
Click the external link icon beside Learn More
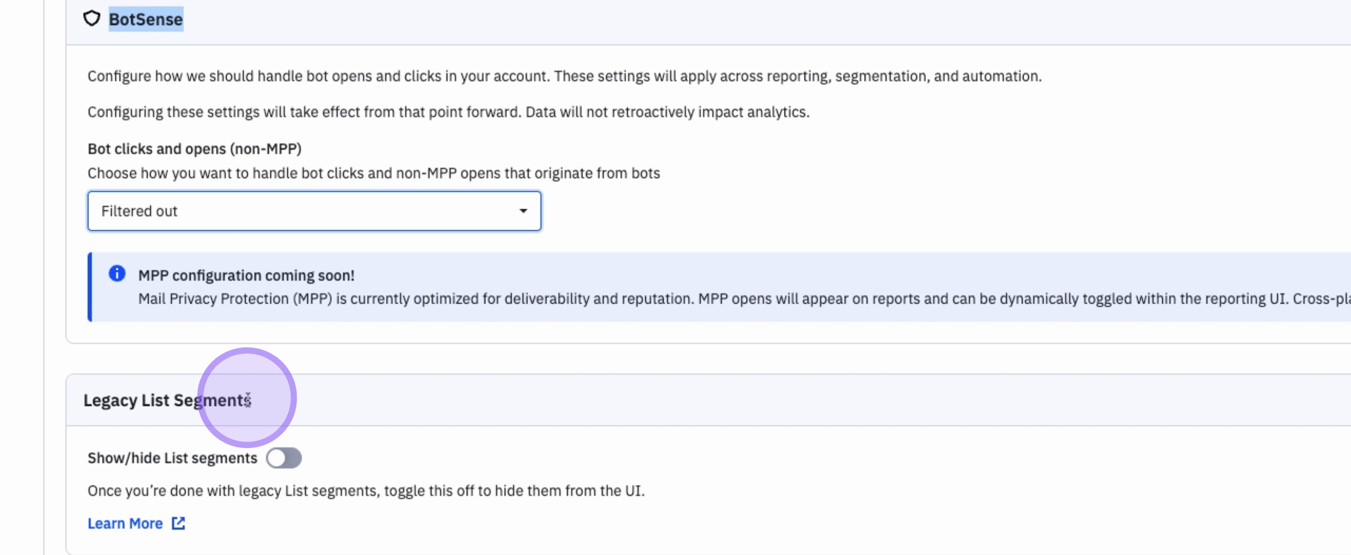coord(178,523)
